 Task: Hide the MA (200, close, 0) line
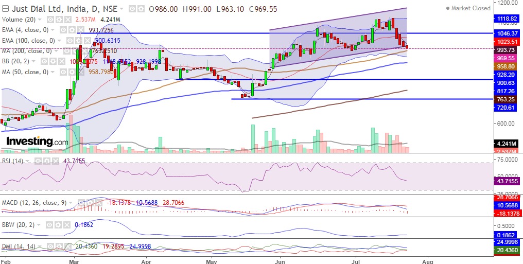[x=67, y=51]
